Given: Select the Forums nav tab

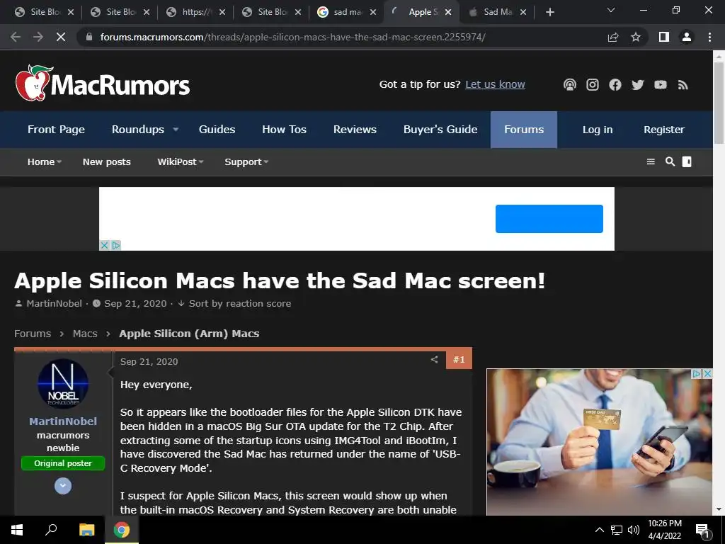Looking at the screenshot, I should pos(524,130).
